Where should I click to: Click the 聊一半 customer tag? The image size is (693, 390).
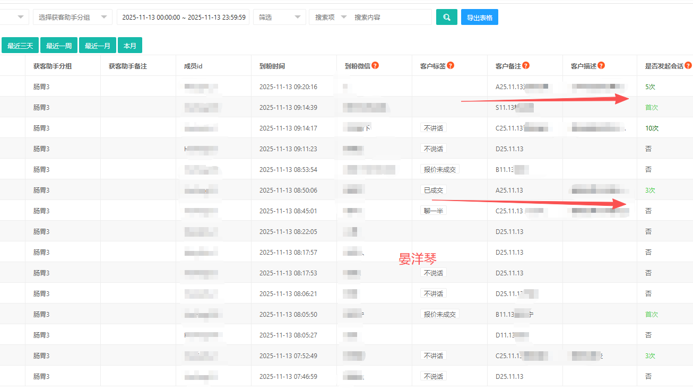tap(433, 211)
